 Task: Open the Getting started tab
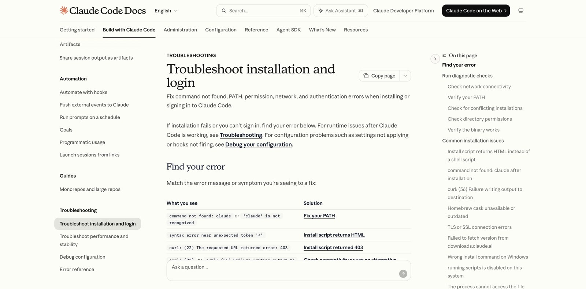pyautogui.click(x=77, y=30)
